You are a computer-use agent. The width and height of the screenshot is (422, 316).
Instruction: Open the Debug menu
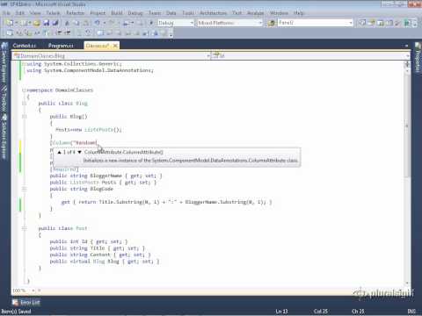coord(135,13)
